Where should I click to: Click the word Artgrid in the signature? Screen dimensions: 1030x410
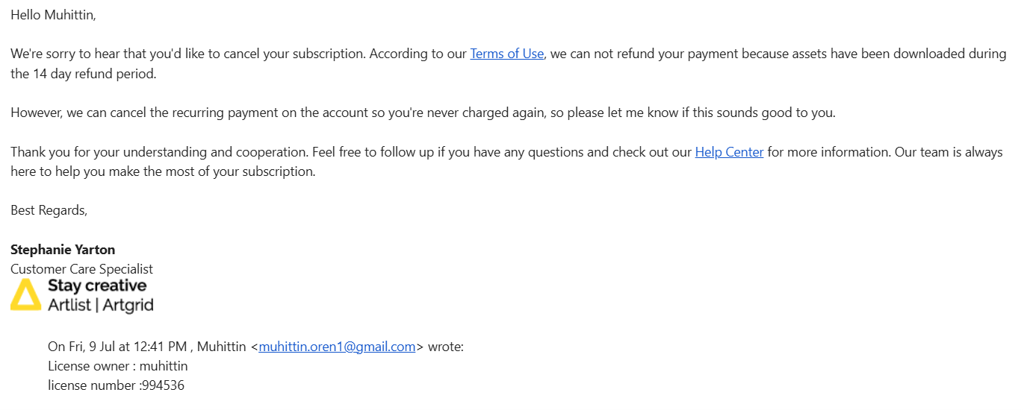(128, 305)
